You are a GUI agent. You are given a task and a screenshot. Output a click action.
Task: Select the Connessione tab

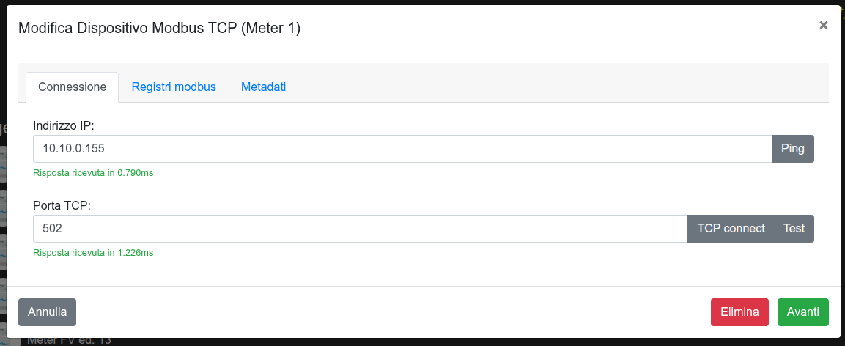pyautogui.click(x=72, y=87)
